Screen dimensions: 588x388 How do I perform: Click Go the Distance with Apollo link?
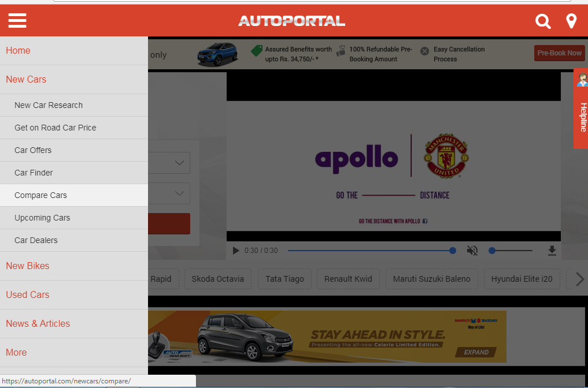pos(393,221)
